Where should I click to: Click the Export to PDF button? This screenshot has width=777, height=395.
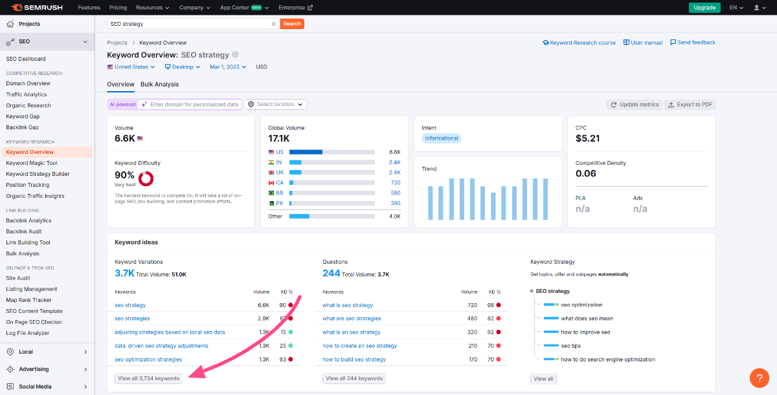(x=690, y=105)
